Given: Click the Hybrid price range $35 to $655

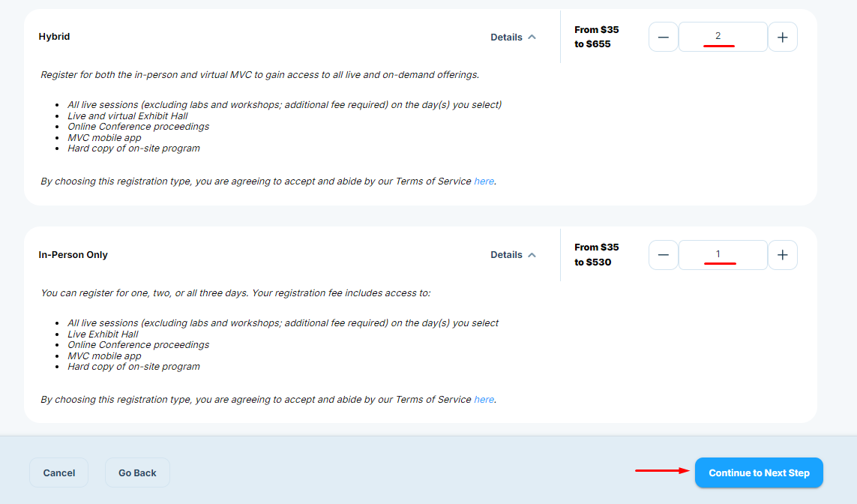Looking at the screenshot, I should pos(596,37).
